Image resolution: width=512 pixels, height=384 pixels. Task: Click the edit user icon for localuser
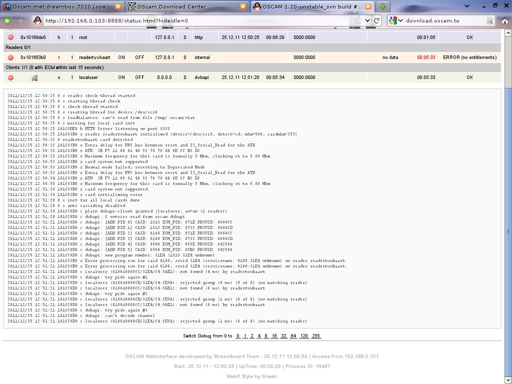34,77
